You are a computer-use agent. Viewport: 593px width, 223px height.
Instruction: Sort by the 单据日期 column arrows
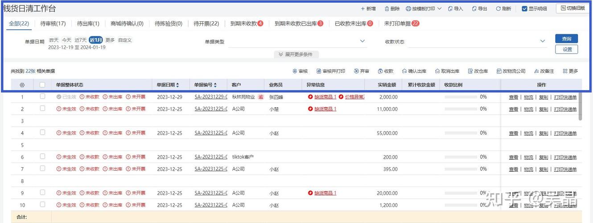click(177, 85)
